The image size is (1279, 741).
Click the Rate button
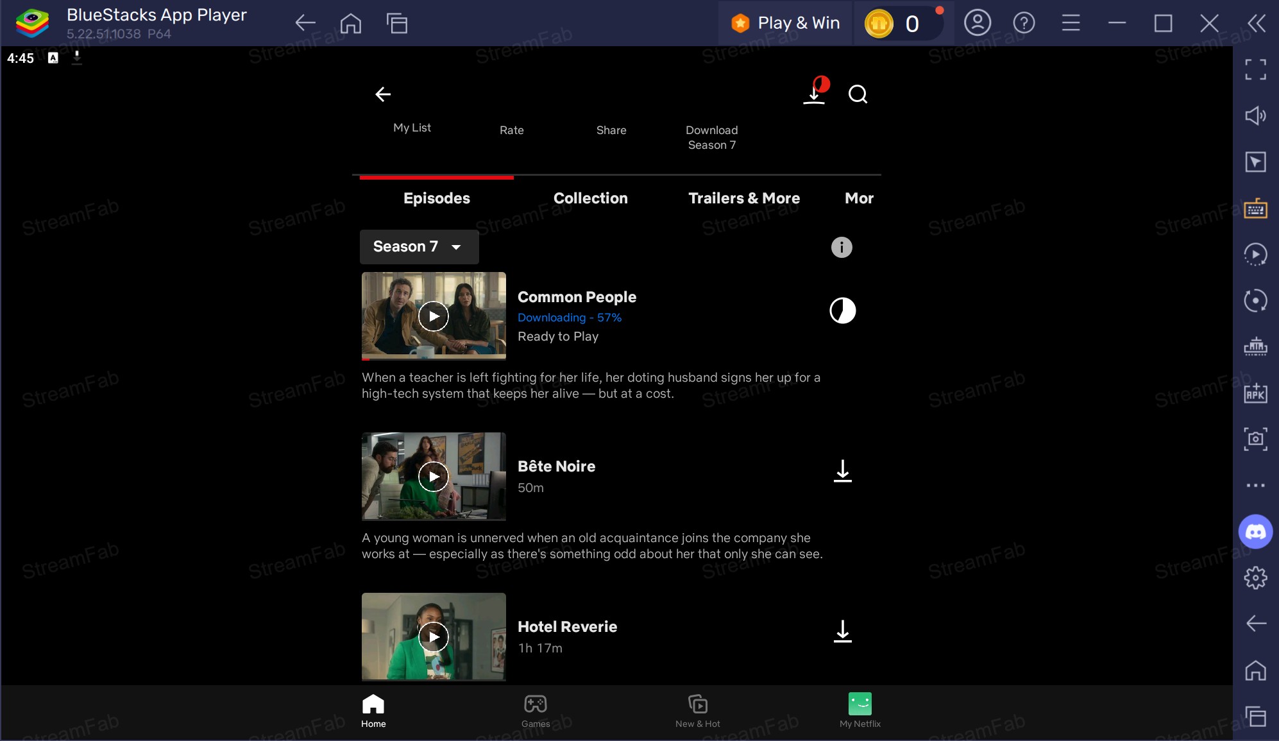[512, 130]
